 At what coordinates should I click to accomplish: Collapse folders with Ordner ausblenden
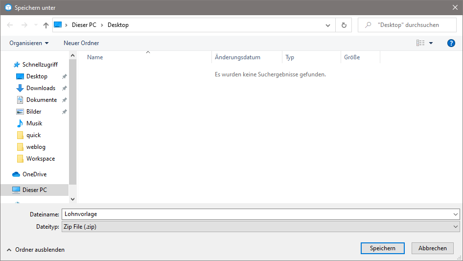pyautogui.click(x=36, y=250)
